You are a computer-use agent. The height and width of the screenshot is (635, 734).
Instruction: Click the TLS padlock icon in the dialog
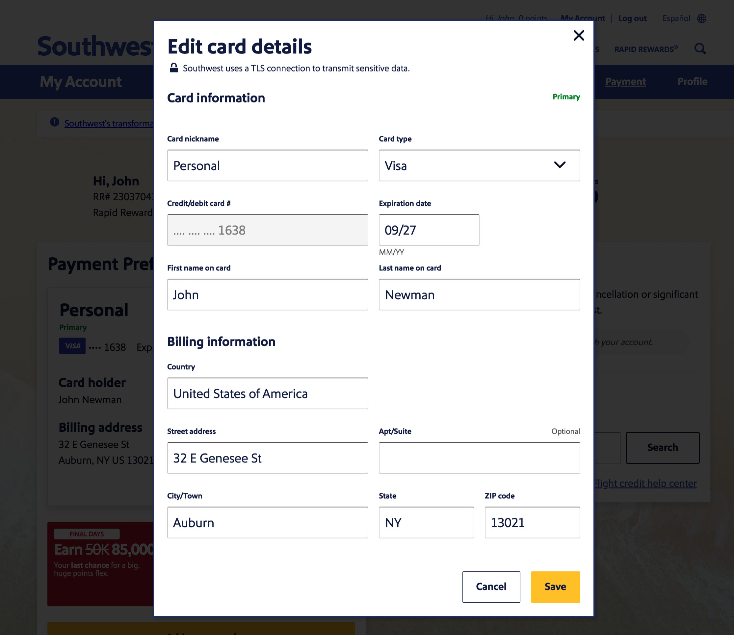[x=174, y=68]
